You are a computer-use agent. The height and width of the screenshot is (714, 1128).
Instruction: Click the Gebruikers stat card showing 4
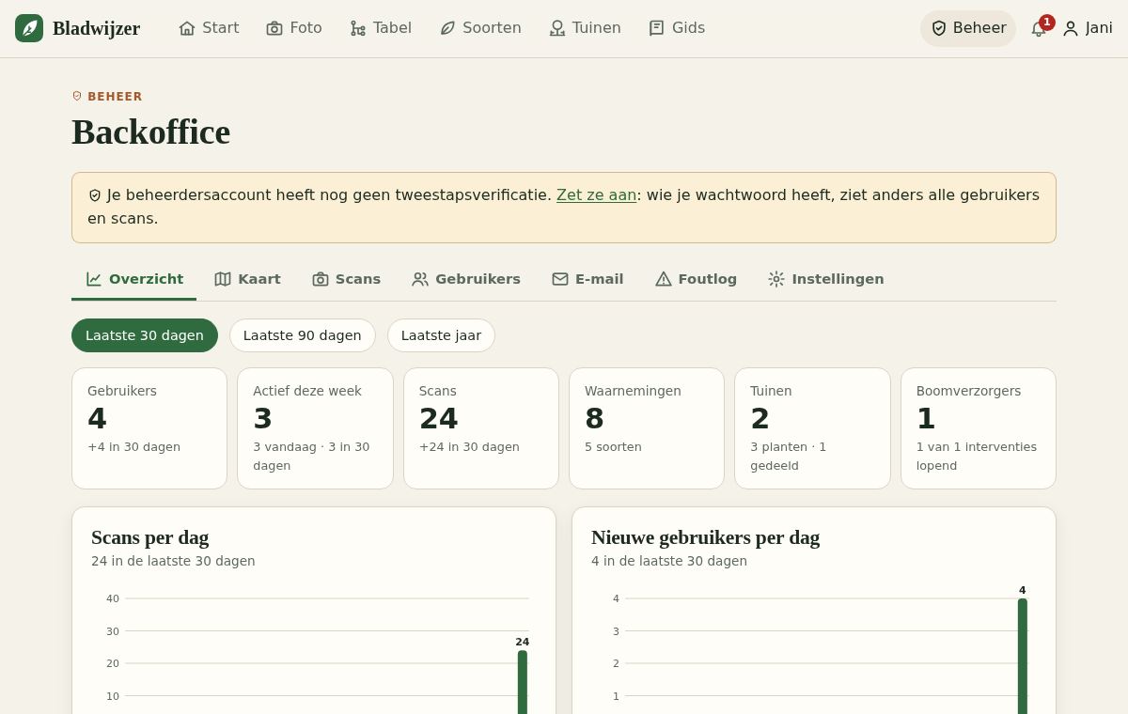tap(149, 428)
